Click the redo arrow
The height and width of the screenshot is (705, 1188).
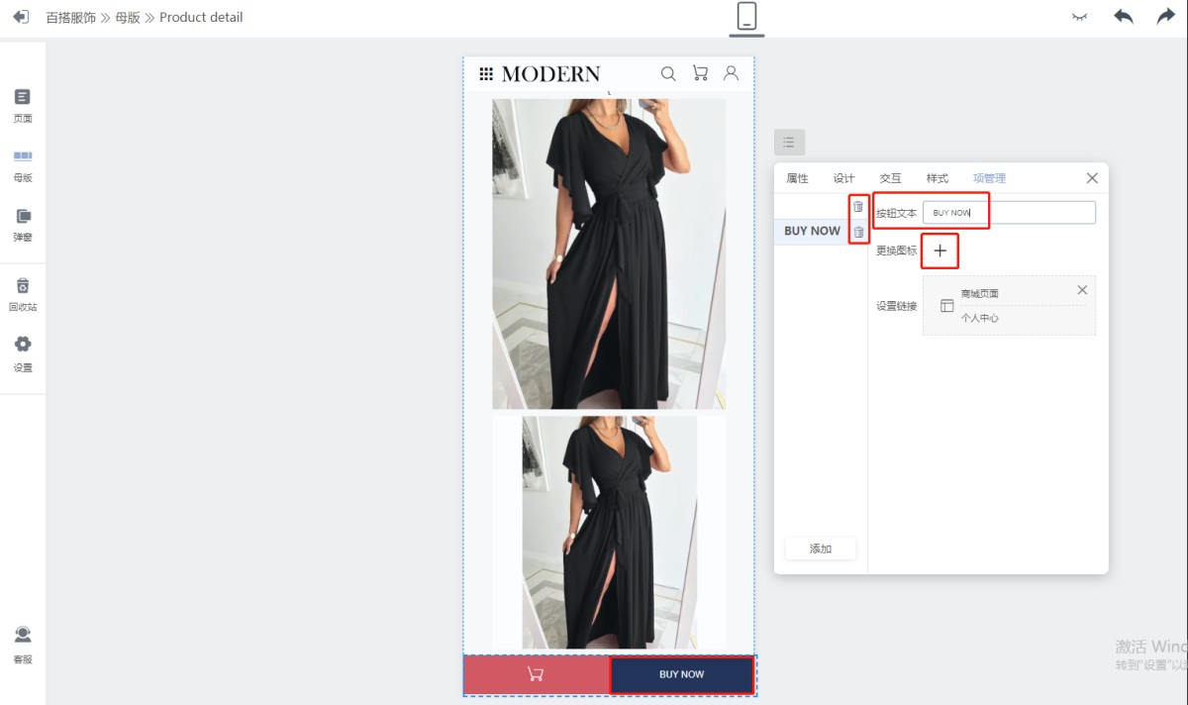(1165, 17)
